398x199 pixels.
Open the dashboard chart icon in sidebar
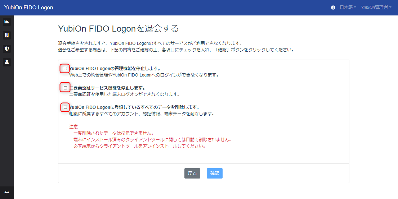[7, 22]
